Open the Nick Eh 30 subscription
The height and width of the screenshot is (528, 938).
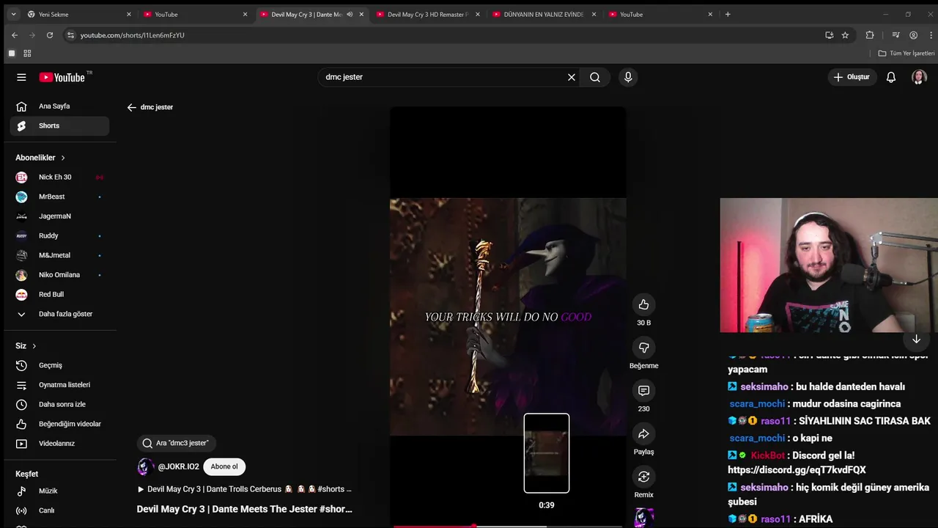click(59, 177)
